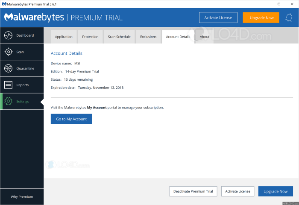Open the Reports sidebar label
This screenshot has width=299, height=205.
(x=23, y=85)
